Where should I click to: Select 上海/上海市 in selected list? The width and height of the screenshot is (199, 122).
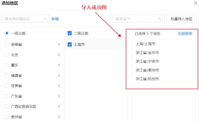pyautogui.click(x=145, y=44)
